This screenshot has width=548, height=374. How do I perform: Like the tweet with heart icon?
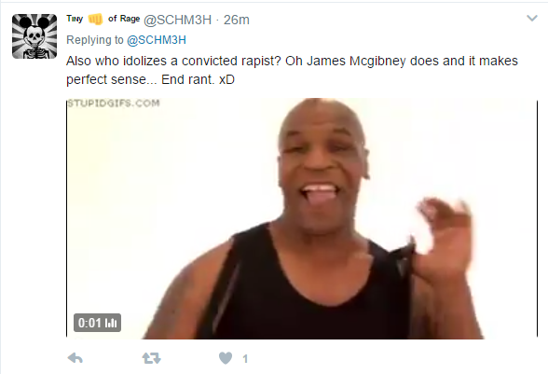click(x=226, y=358)
